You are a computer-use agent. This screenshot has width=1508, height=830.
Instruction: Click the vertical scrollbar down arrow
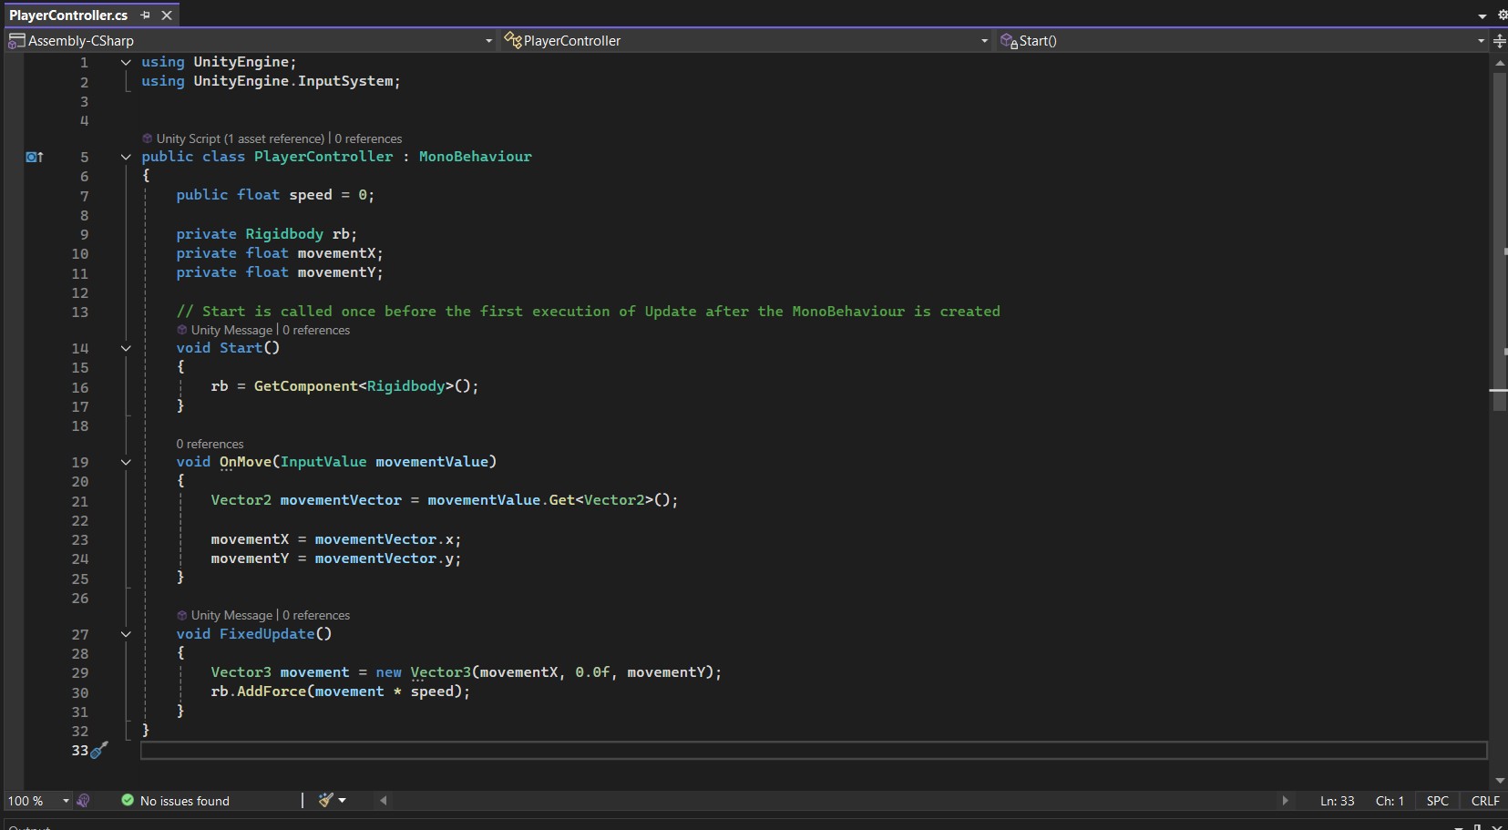tap(1499, 781)
